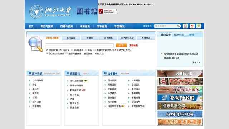The width and height of the screenshot is (229, 129).
Task: Select the 全部海量资源 radio button
Action: click(67, 53)
